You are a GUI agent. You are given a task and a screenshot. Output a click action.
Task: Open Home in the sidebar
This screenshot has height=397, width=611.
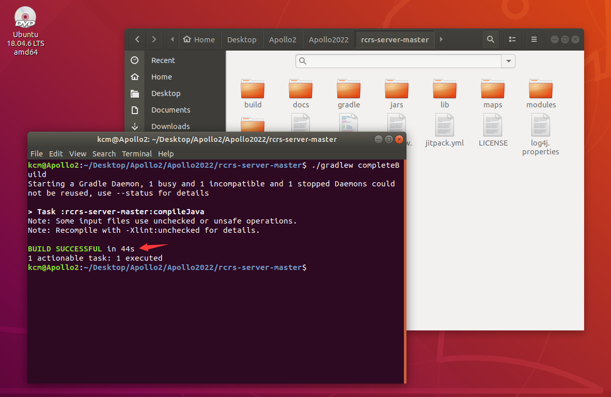point(161,77)
